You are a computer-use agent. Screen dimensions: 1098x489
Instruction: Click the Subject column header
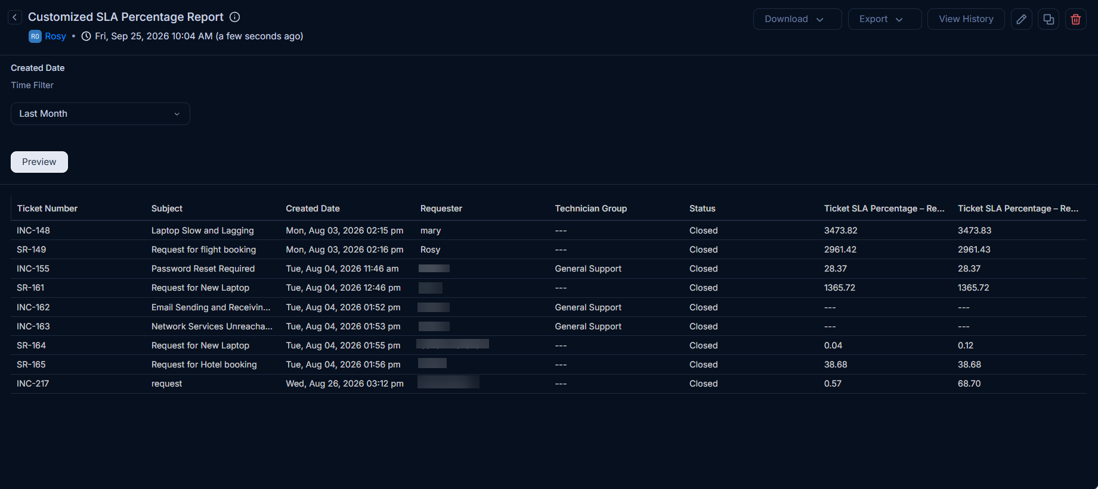click(x=167, y=208)
